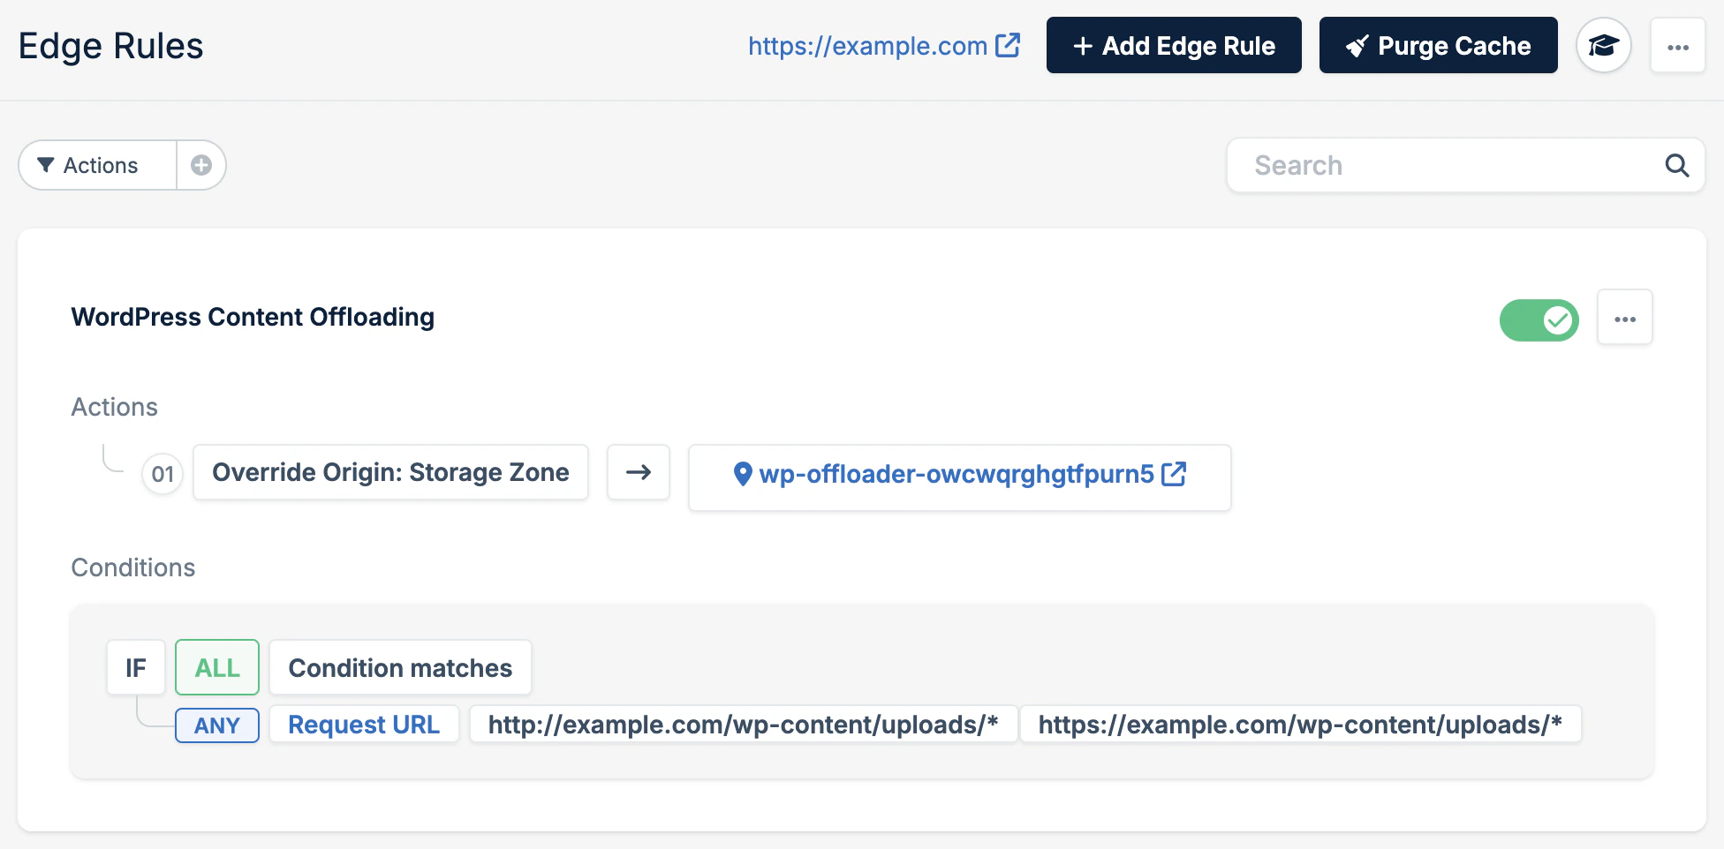Click the Add Edge Rule button
Image resolution: width=1724 pixels, height=849 pixels.
coord(1173,45)
